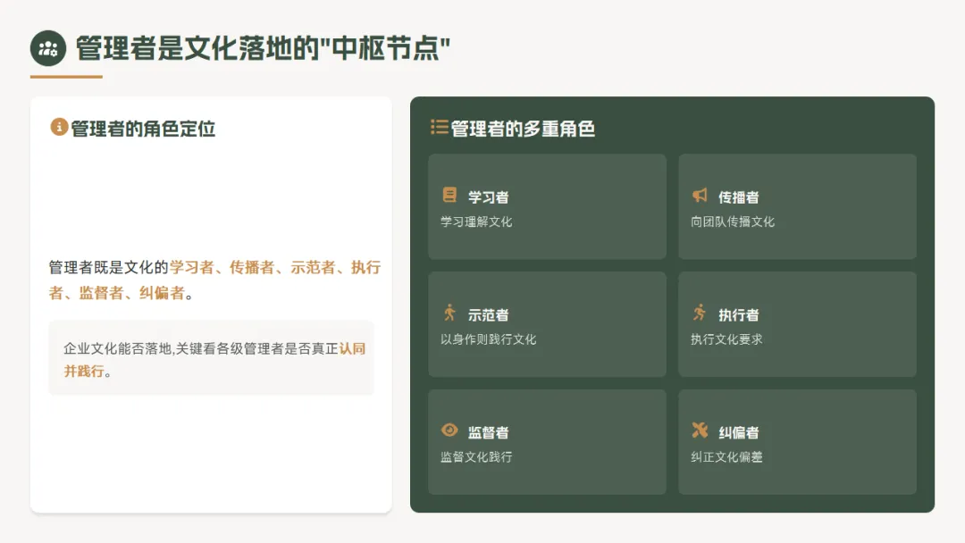Click the description 向团队传播文化

(x=733, y=221)
